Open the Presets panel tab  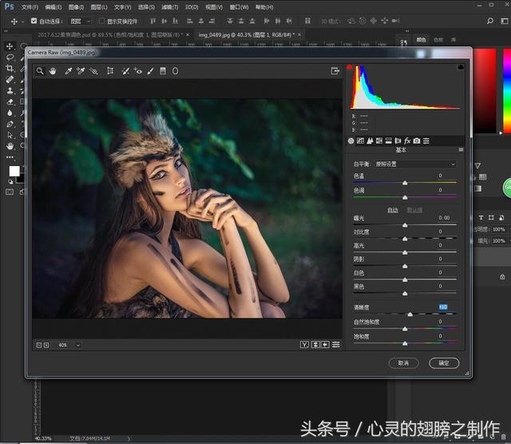[426, 141]
